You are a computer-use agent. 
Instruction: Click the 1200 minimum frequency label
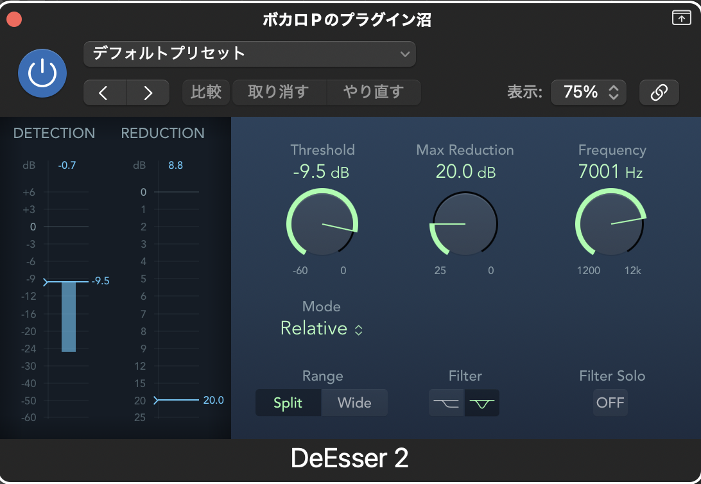[588, 270]
